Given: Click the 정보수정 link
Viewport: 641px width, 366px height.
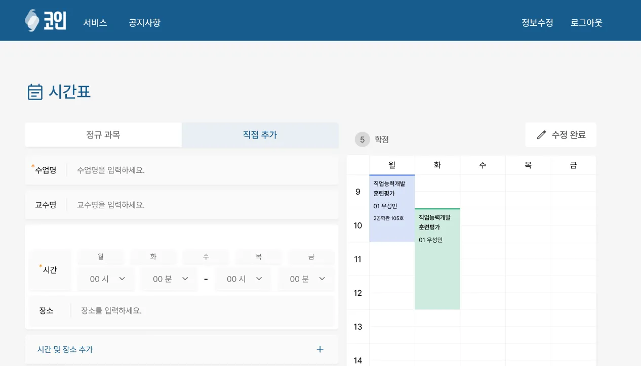Looking at the screenshot, I should point(537,22).
